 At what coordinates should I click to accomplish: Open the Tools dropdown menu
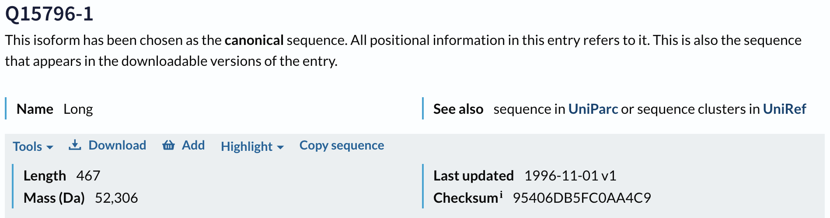pos(27,146)
